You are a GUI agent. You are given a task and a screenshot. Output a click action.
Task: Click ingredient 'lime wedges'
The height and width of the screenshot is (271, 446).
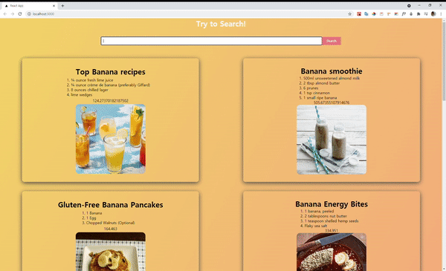[81, 95]
